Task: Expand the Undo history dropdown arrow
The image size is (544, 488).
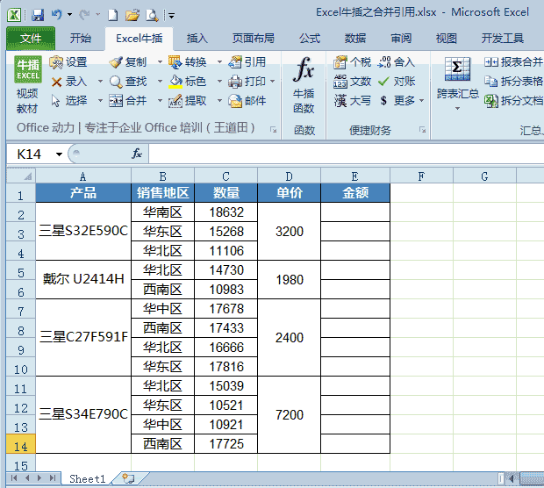Action: click(x=69, y=15)
